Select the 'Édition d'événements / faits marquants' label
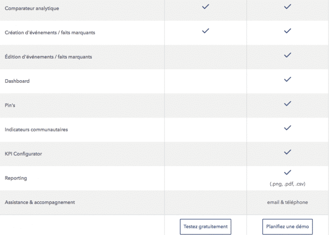The height and width of the screenshot is (235, 329). 48,57
